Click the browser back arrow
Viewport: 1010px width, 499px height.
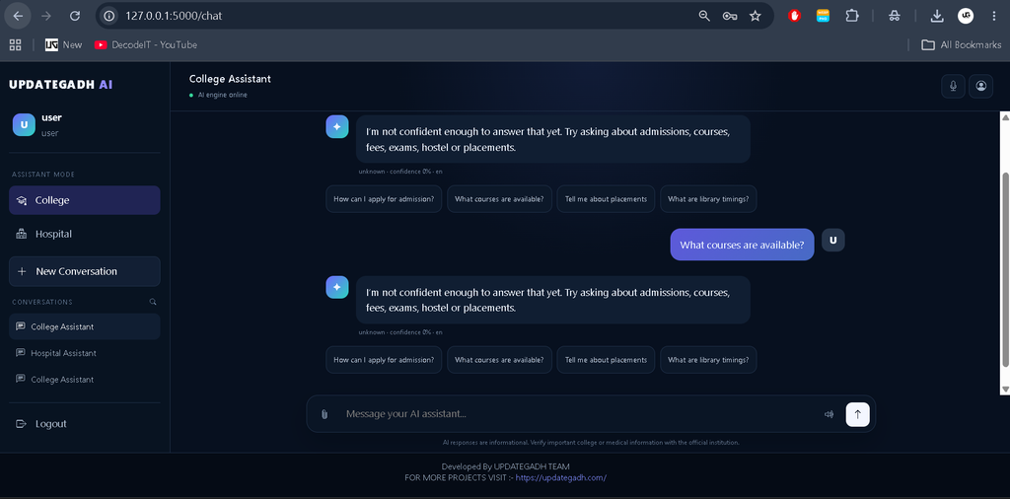click(x=18, y=16)
